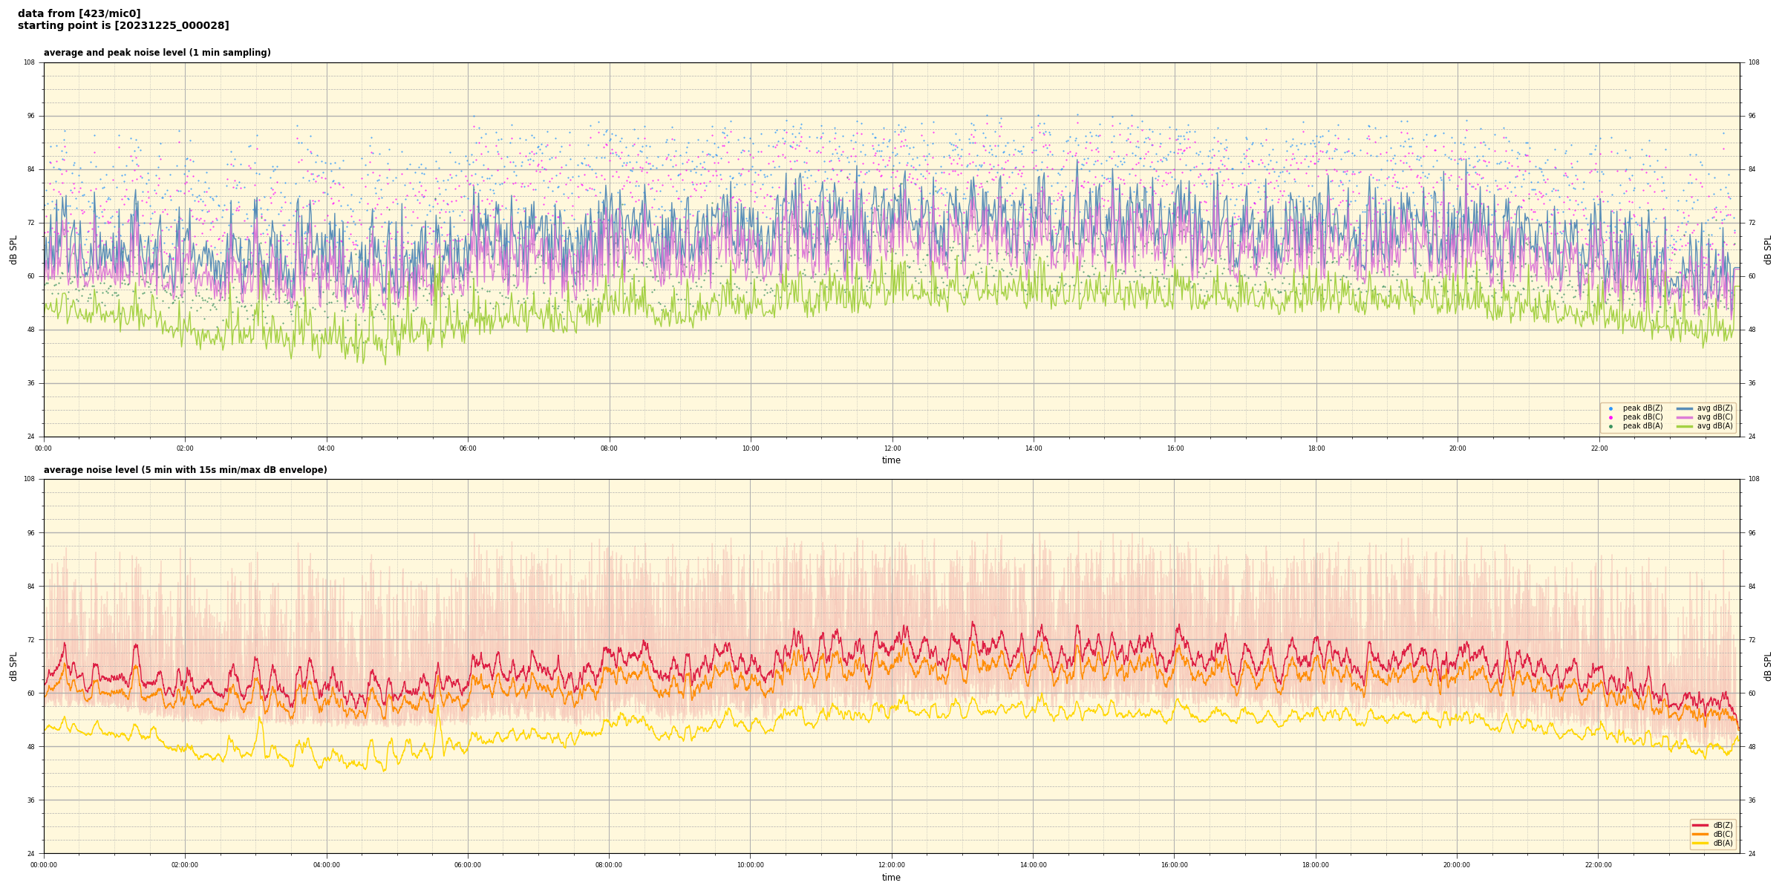Select the 22:00:00 tick on lower time axis
1782x891 pixels.
1599,865
